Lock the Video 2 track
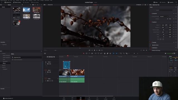Image resolution: width=178 pixels, height=100 pixels. [x=46, y=64]
